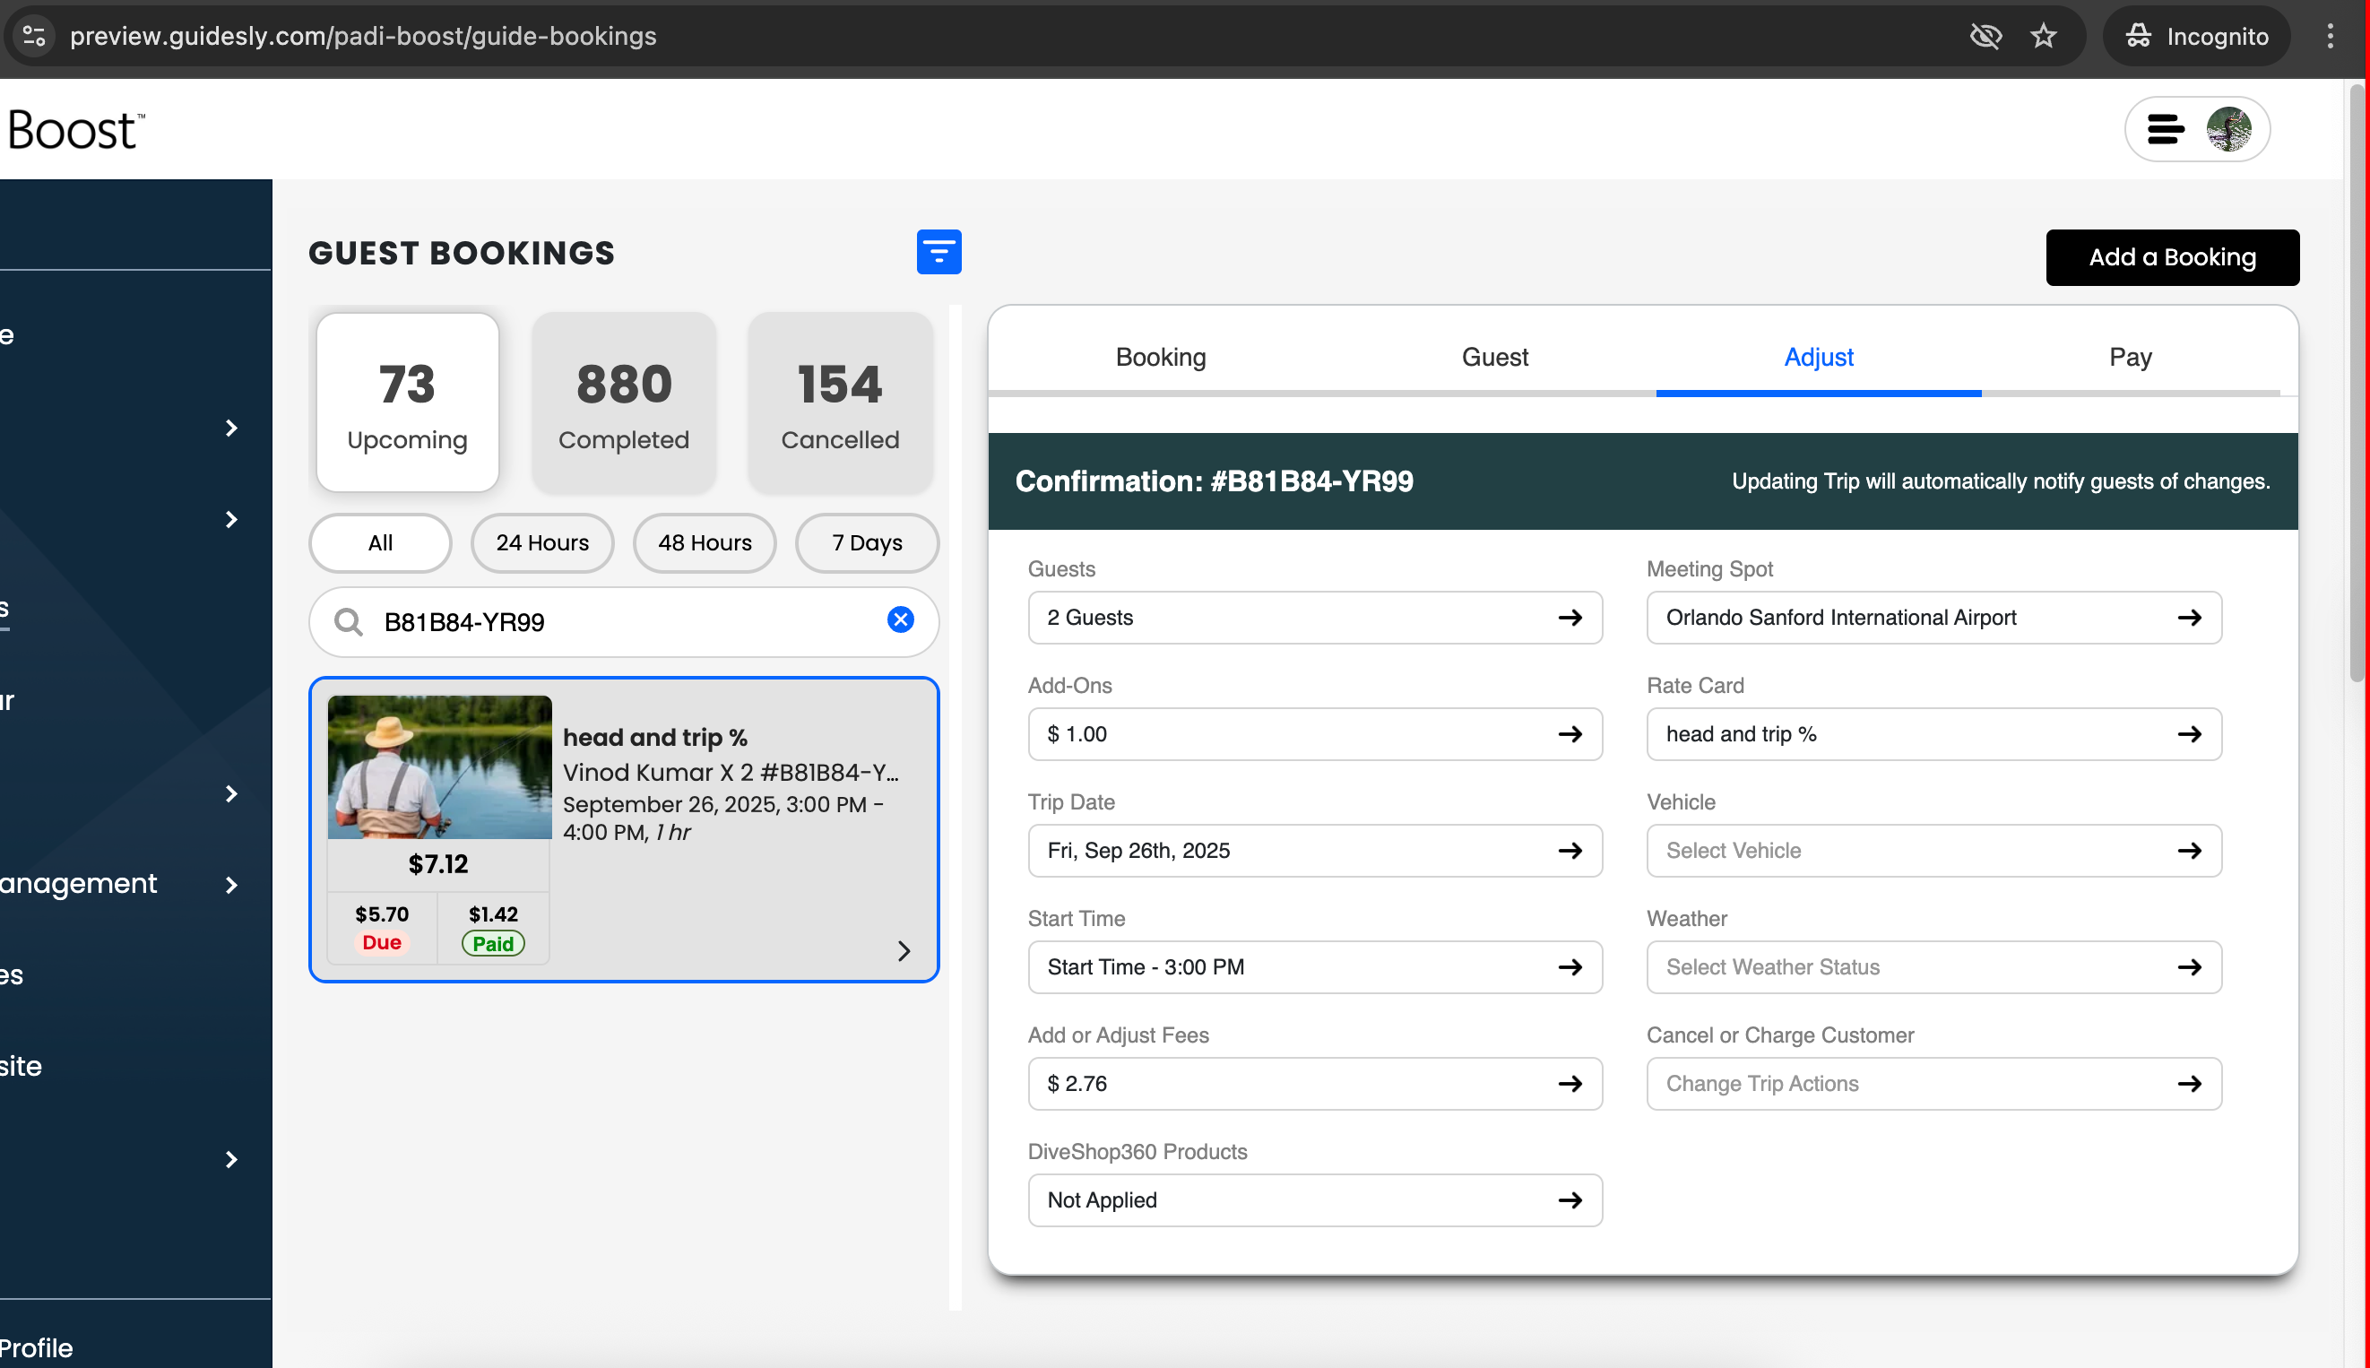Screen dimensions: 2370x1368
Task: Open the bookings filter icon
Action: tap(938, 252)
